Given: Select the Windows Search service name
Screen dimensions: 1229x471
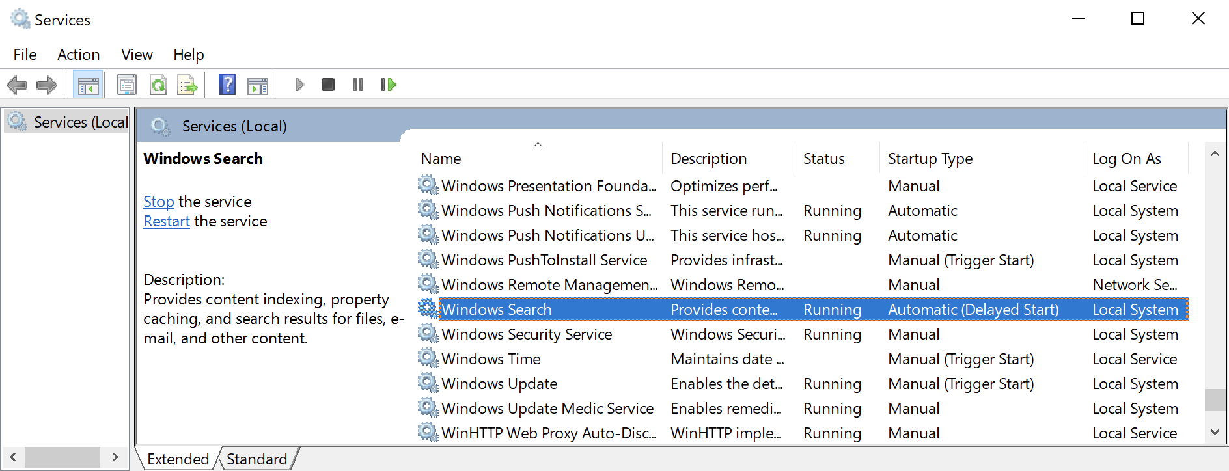Looking at the screenshot, I should [496, 310].
